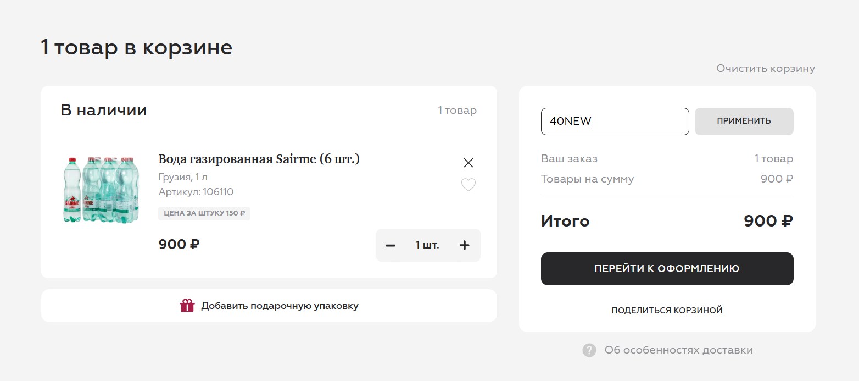This screenshot has height=381, width=859.
Task: Share the cart via ПОДЕЛИТЬСЯ КОРЗИНОЙ
Action: tap(667, 311)
